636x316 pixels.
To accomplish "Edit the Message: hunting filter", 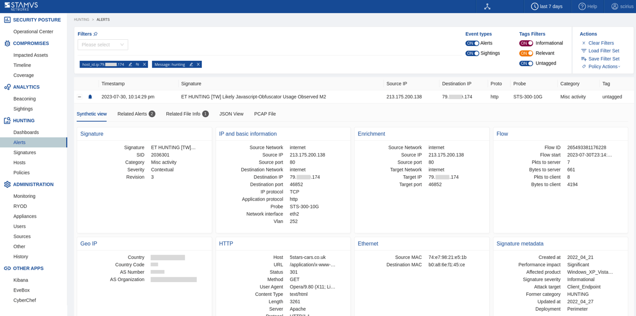I will pos(191,65).
